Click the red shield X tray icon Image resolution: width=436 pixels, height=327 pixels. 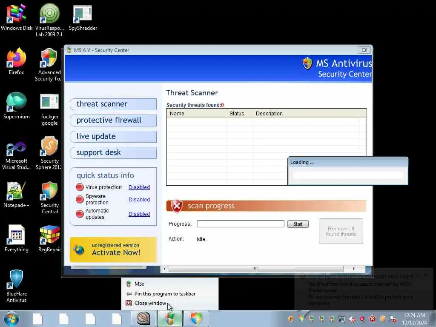(362, 319)
